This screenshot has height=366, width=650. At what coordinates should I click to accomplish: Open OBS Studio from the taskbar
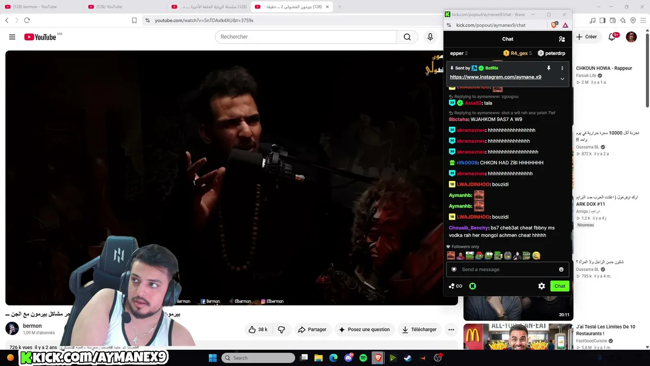pyautogui.click(x=438, y=358)
